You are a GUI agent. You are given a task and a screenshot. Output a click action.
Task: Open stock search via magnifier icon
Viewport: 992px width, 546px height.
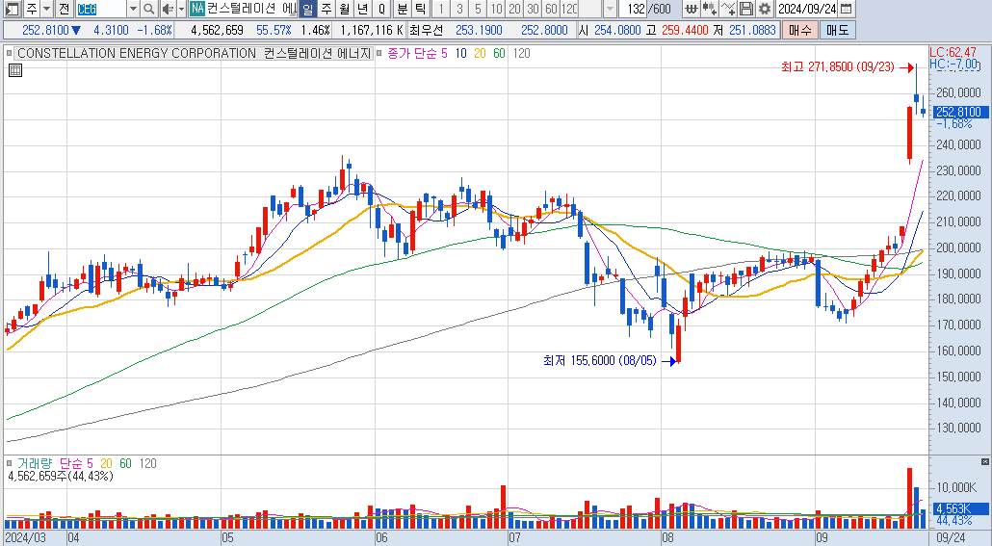148,9
